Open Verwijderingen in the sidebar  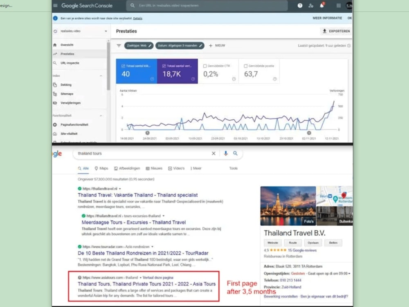70,103
